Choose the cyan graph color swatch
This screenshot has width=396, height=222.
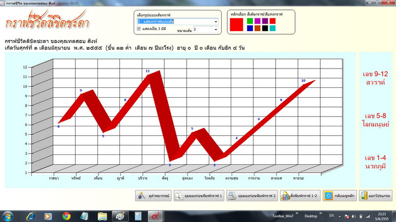click(x=273, y=28)
